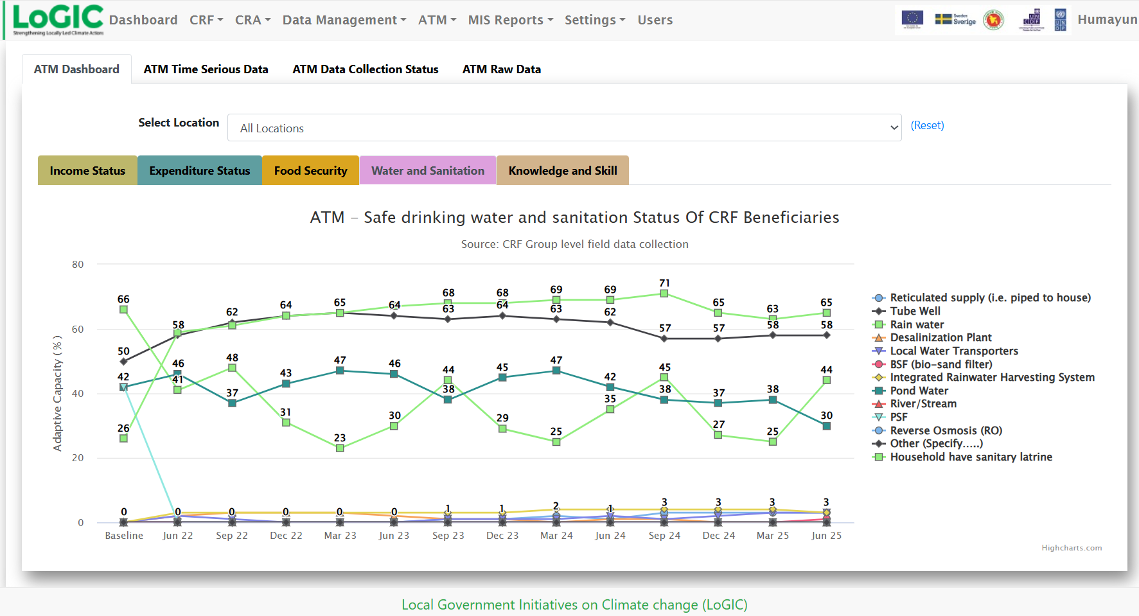Image resolution: width=1139 pixels, height=616 pixels.
Task: Click the Jun 25 Pond Water data point
Action: pos(826,426)
